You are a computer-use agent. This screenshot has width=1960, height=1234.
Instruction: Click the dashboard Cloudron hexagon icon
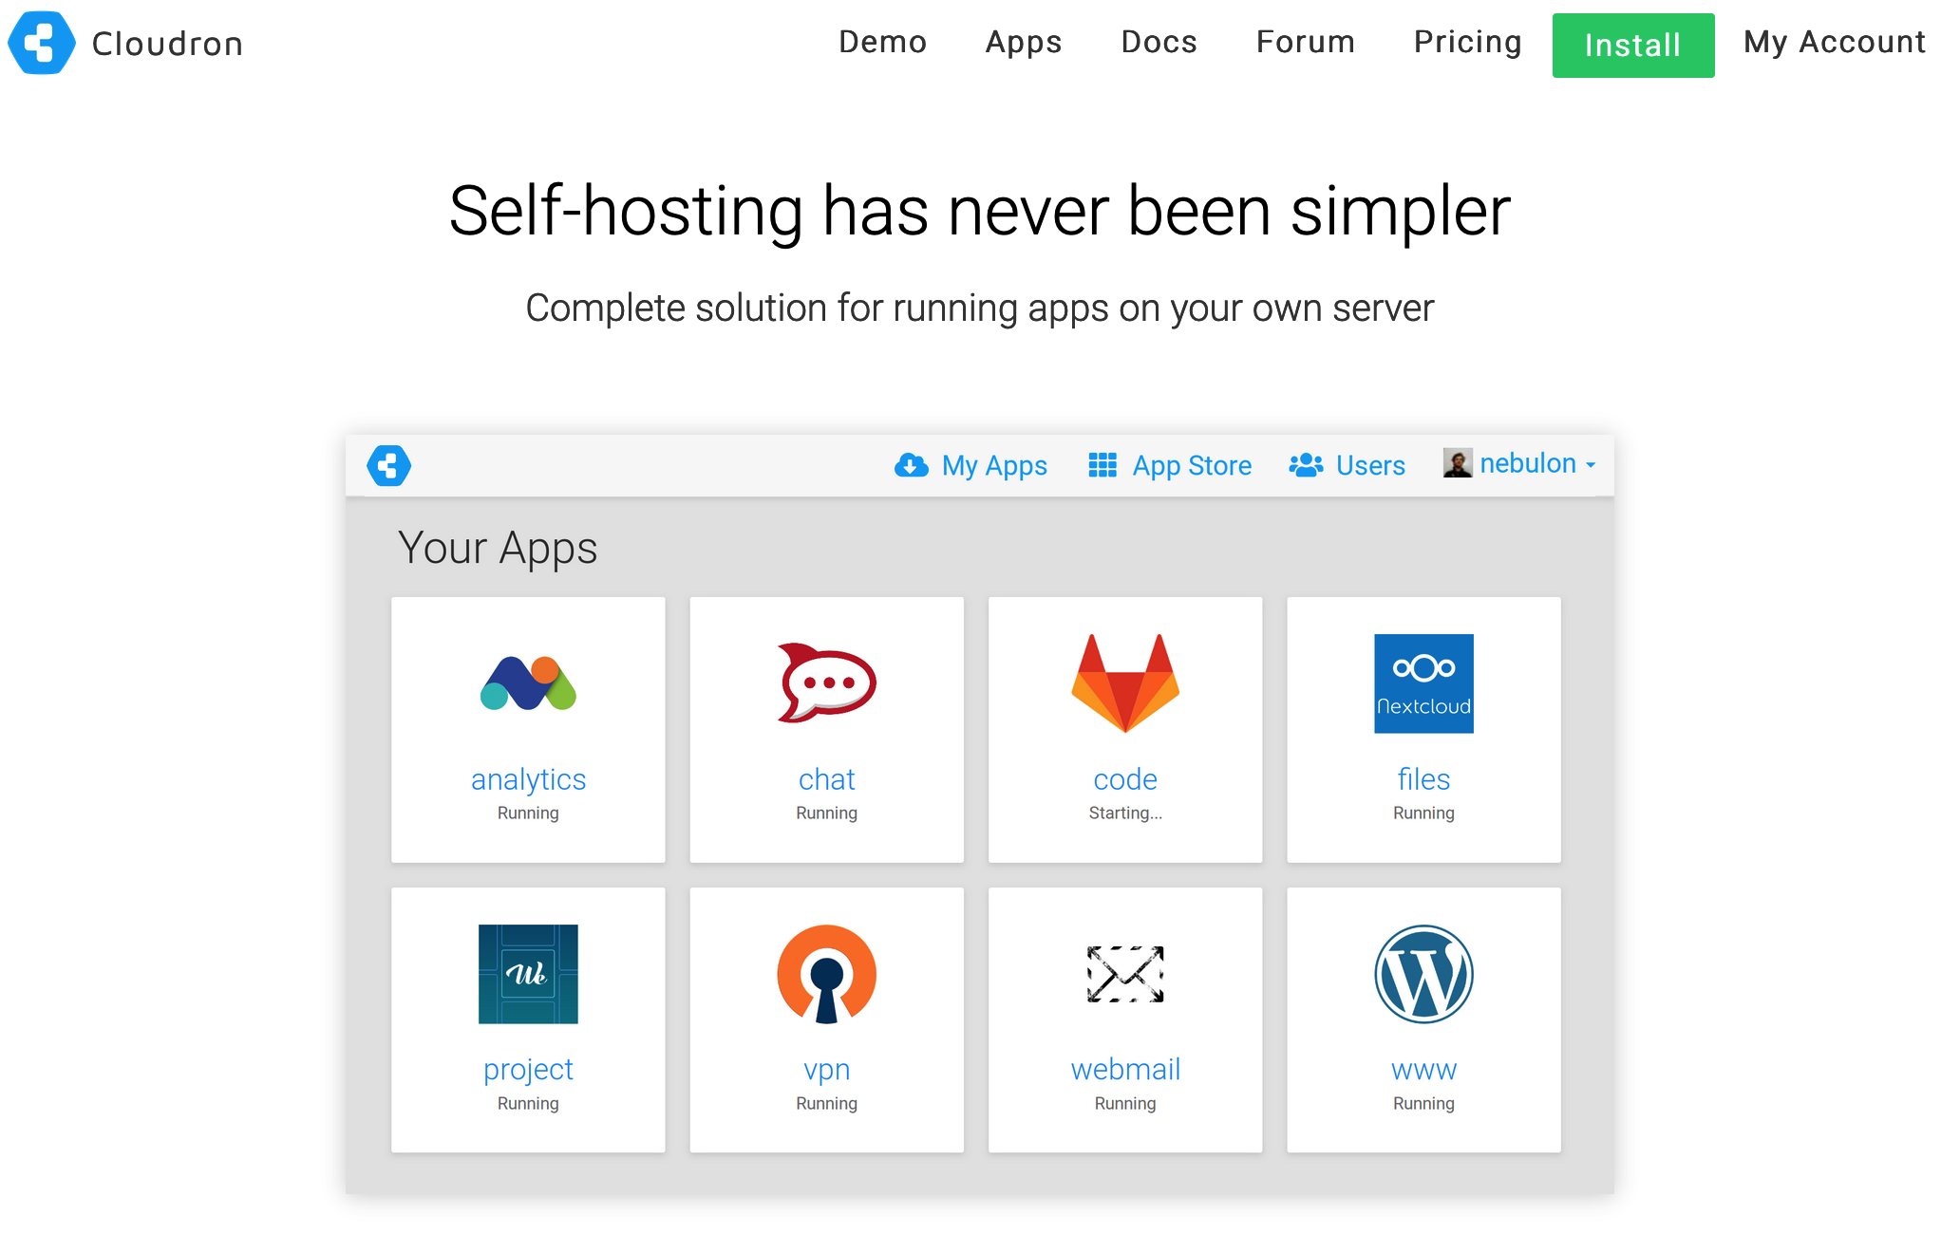point(389,465)
